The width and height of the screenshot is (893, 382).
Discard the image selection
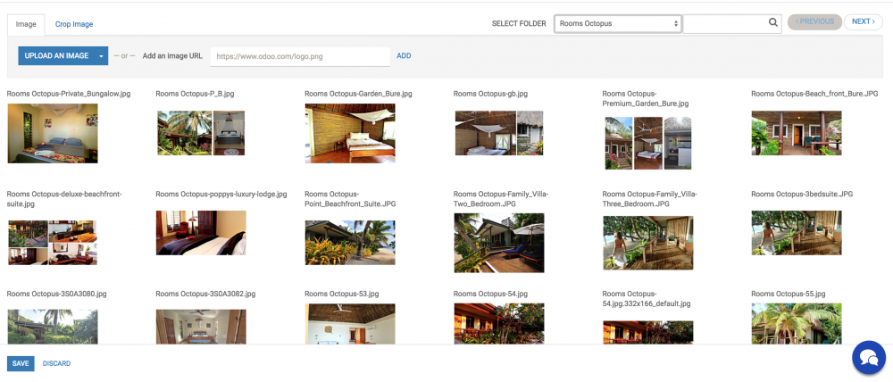[56, 364]
